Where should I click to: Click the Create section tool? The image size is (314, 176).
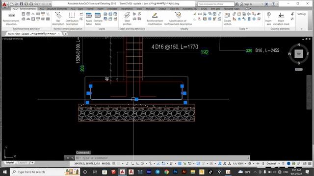click(x=227, y=19)
